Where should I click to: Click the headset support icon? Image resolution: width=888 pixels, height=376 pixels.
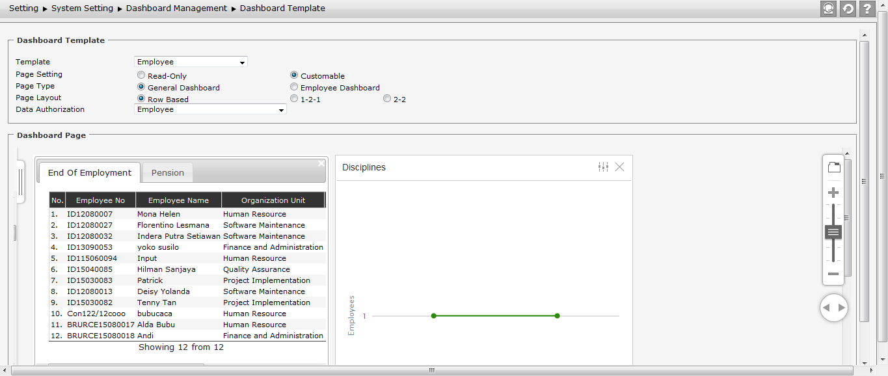[828, 8]
